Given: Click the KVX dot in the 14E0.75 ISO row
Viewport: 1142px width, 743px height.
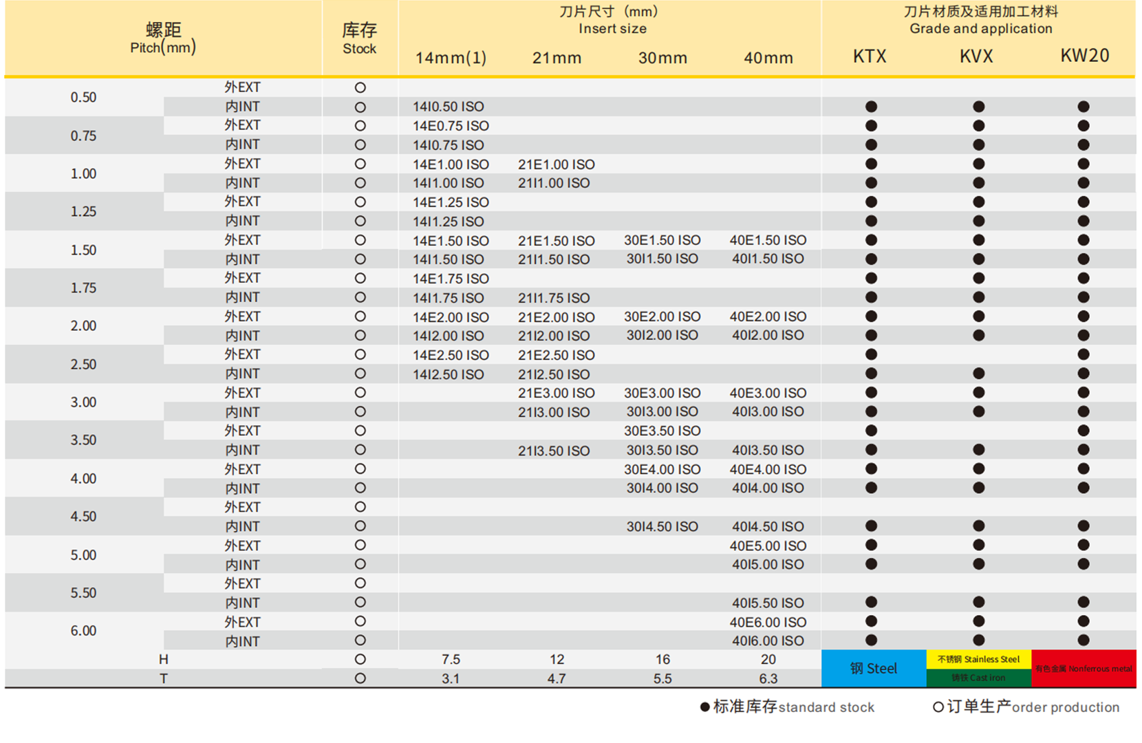Looking at the screenshot, I should coord(978,126).
